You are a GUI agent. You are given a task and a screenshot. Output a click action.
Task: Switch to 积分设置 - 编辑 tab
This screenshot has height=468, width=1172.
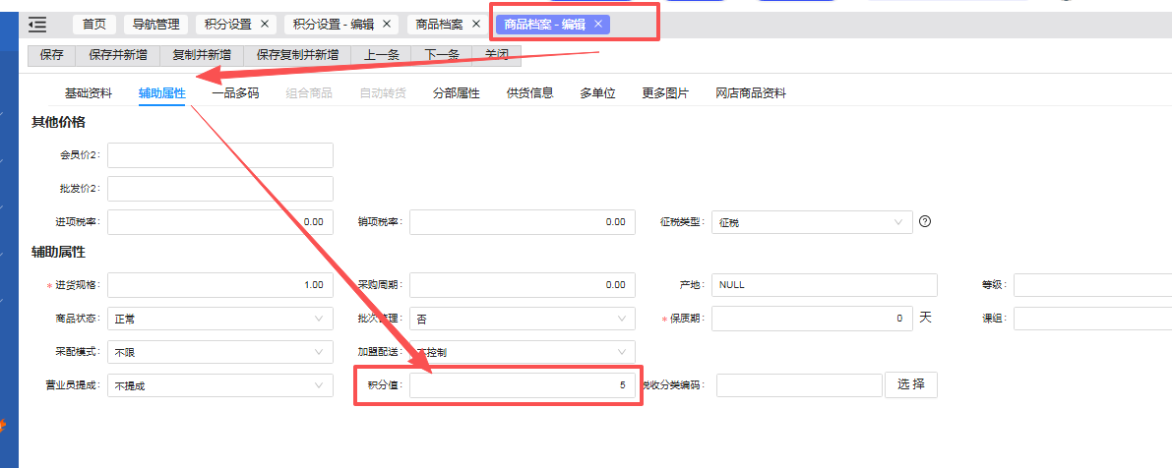click(334, 24)
